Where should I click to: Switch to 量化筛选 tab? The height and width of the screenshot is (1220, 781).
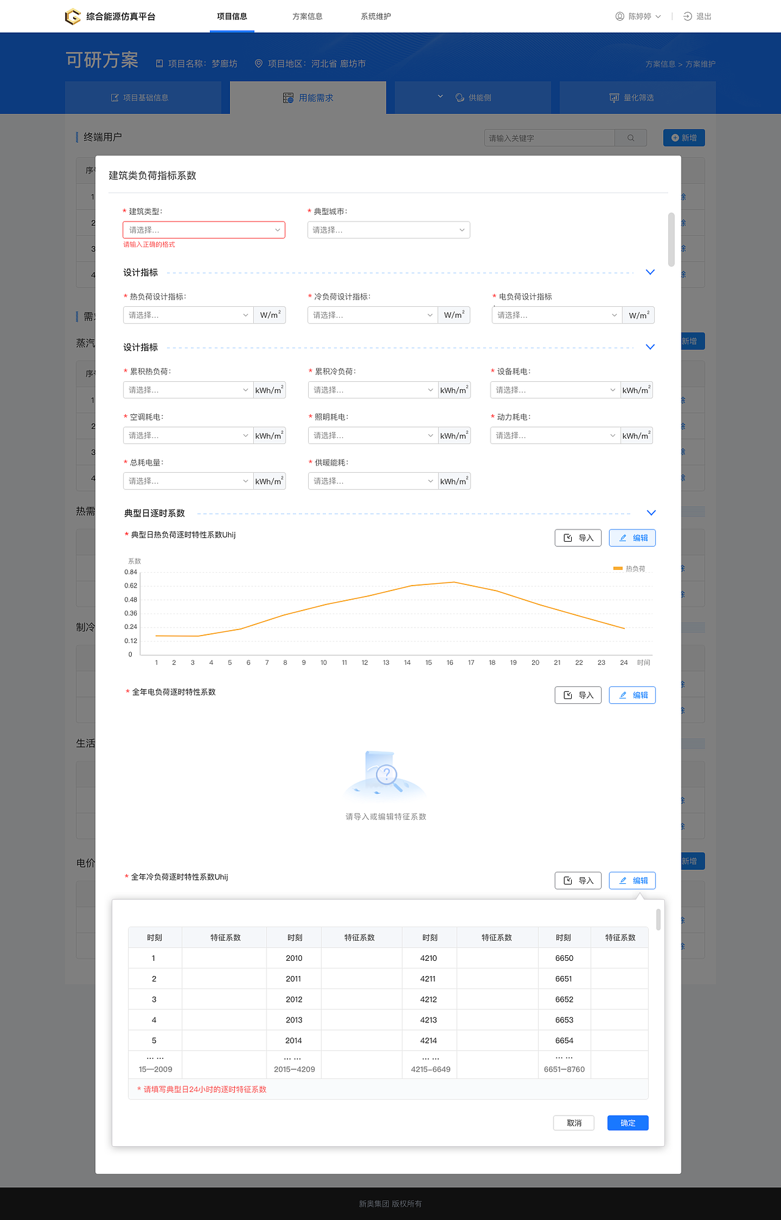click(x=638, y=98)
